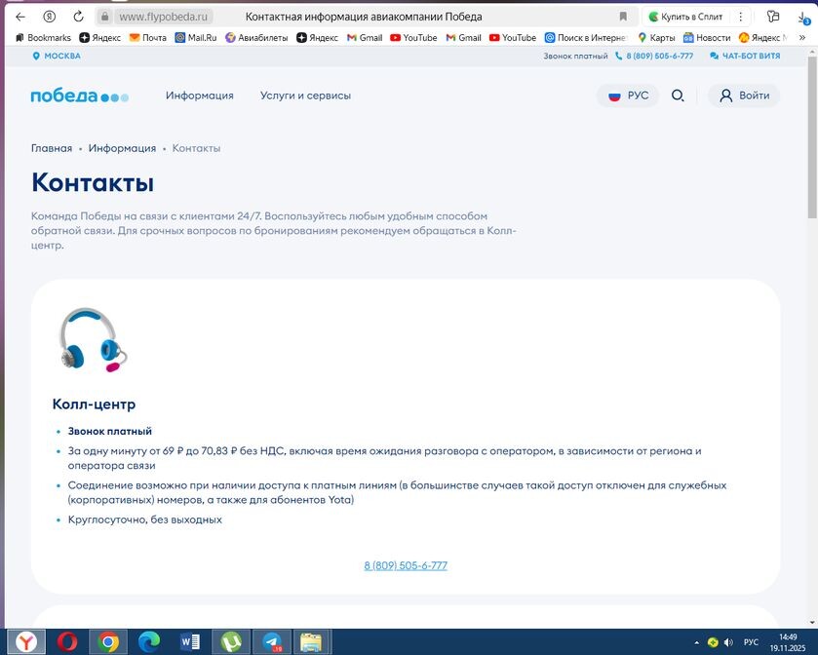Open Google Chrome from the taskbar
The image size is (818, 655).
108,642
